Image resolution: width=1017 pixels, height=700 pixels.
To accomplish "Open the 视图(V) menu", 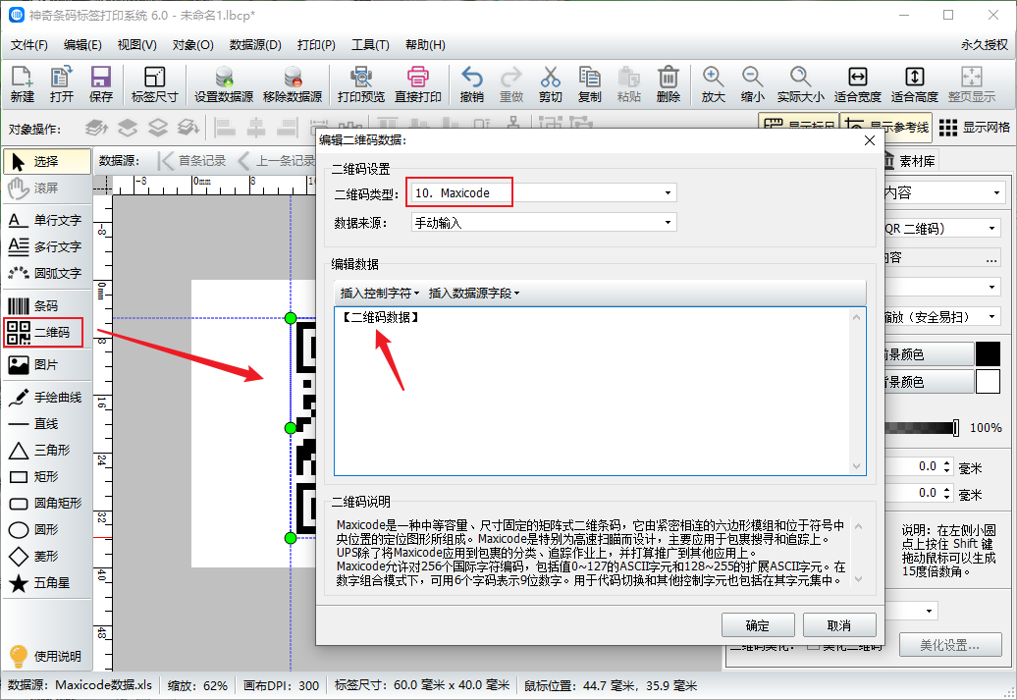I will click(x=136, y=45).
